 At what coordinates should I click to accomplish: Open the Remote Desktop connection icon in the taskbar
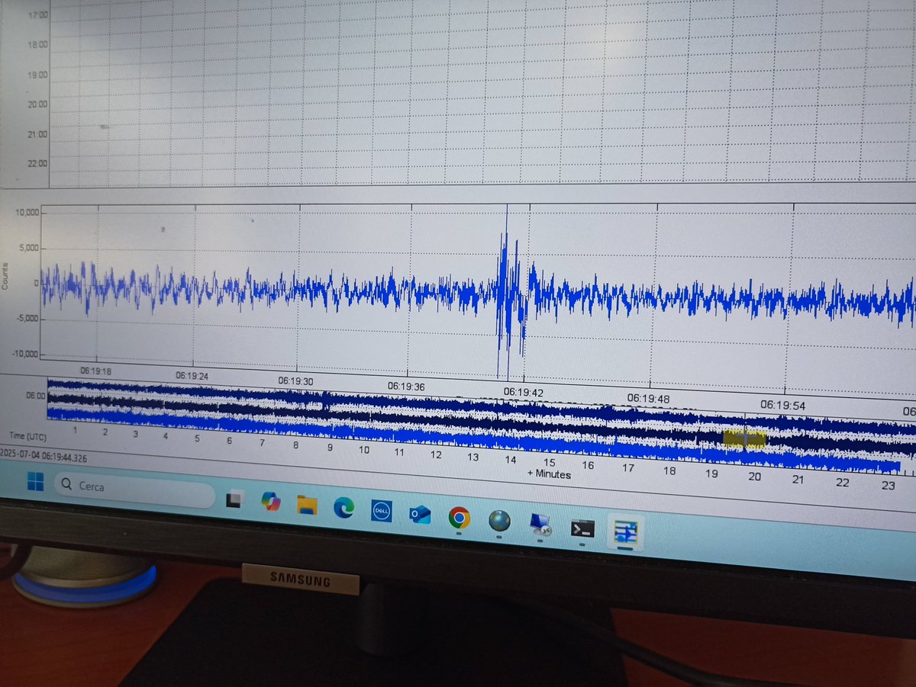tap(540, 524)
